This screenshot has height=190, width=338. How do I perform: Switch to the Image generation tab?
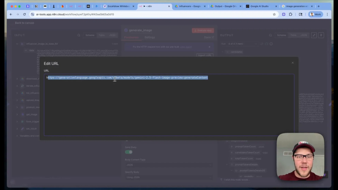(x=297, y=6)
